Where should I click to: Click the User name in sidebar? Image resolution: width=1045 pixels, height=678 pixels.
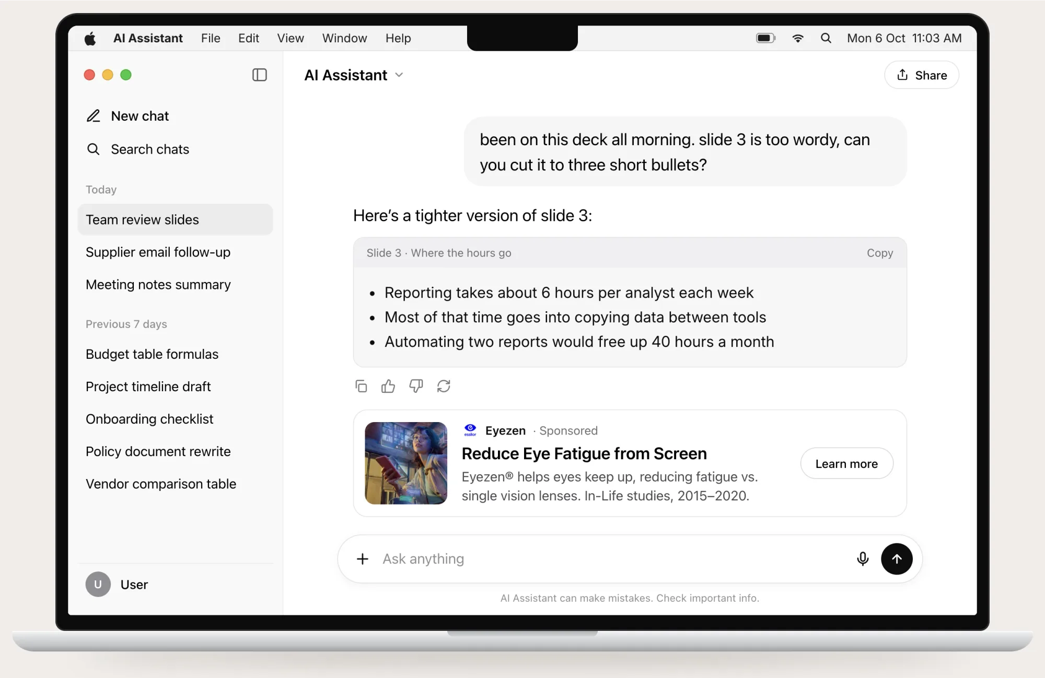point(134,585)
